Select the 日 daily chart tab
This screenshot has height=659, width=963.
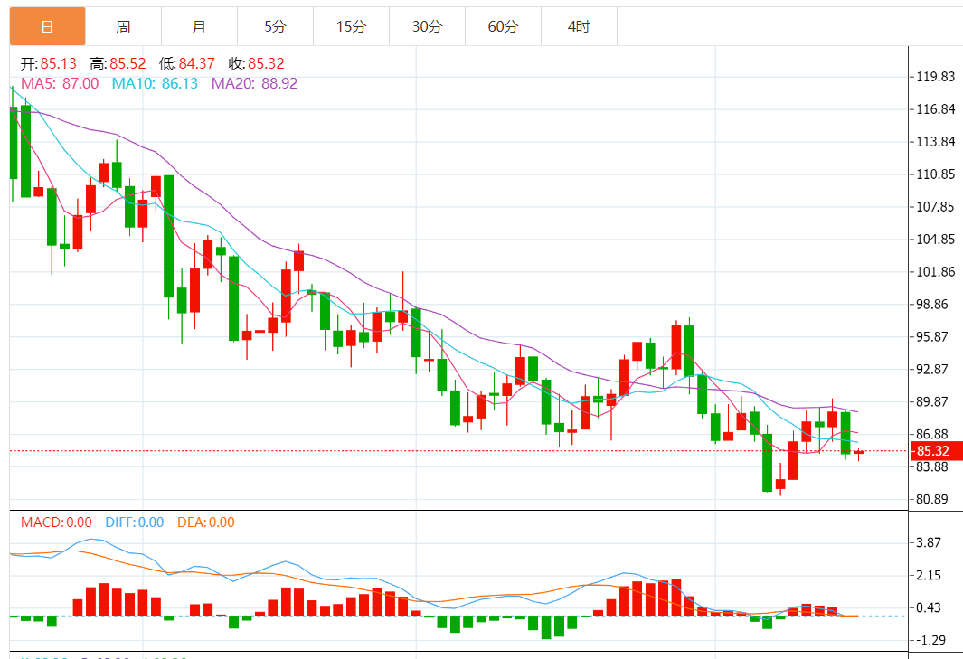pos(47,26)
